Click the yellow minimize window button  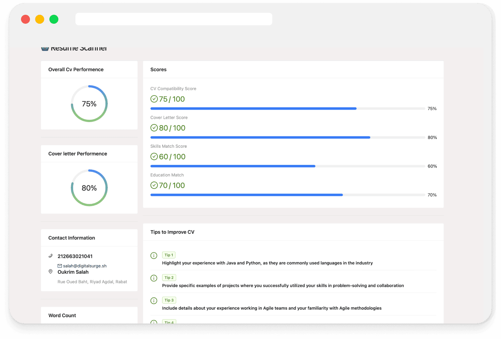40,19
